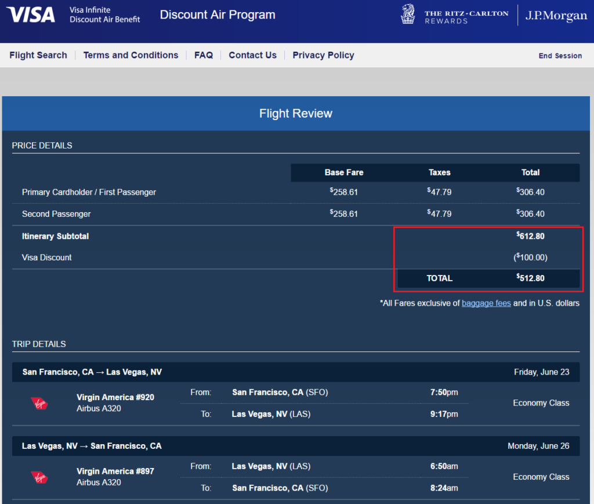Open the baggage fees link
The height and width of the screenshot is (504, 594).
(486, 303)
